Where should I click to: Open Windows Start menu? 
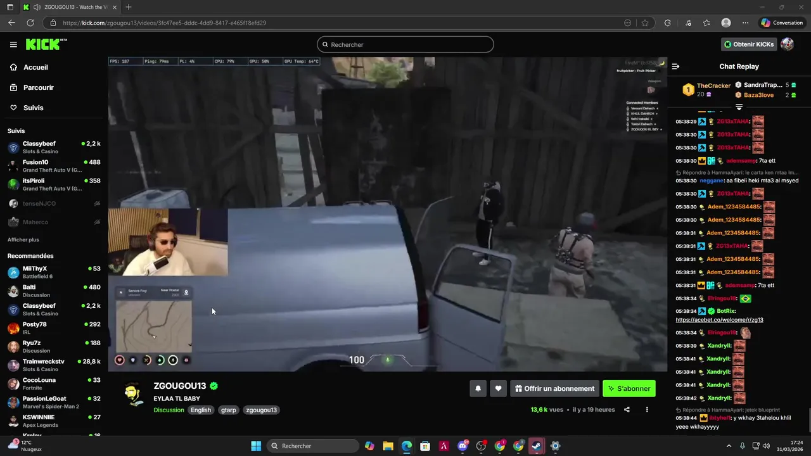pyautogui.click(x=256, y=446)
